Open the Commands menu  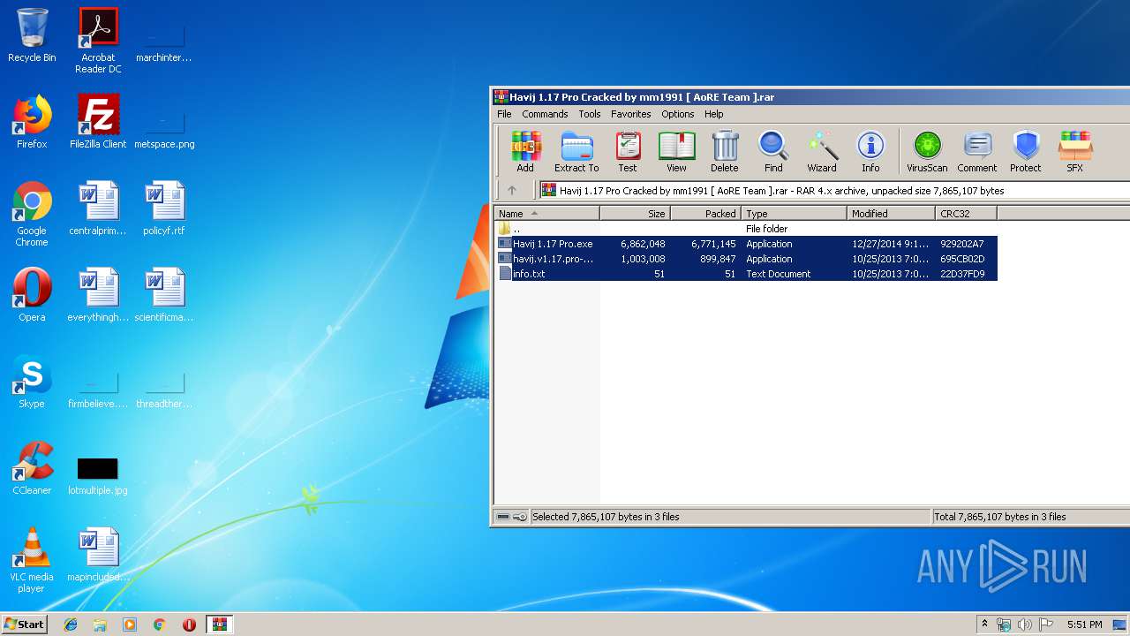545,114
